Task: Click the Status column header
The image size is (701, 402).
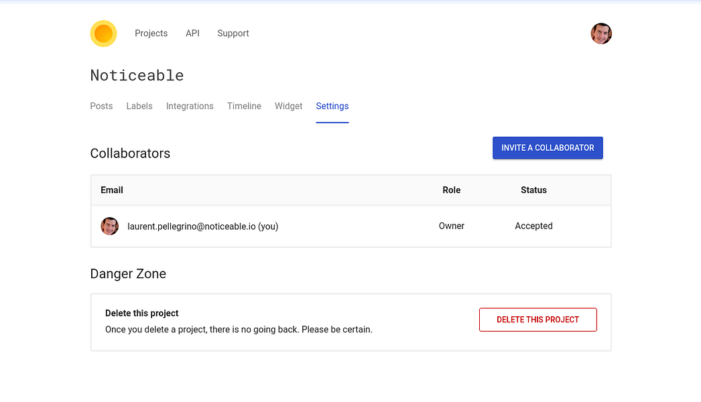Action: tap(533, 190)
